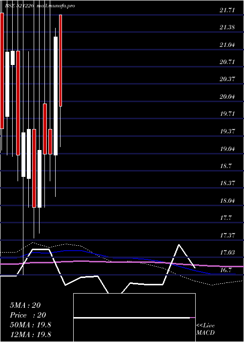
Task: Click the 20.04 price axis label
Action: 227,97
